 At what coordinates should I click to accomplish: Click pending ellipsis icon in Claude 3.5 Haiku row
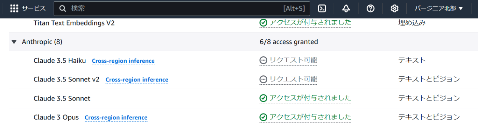tap(263, 60)
